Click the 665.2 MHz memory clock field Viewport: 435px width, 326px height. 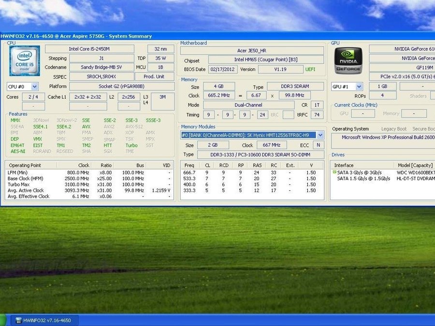219,95
